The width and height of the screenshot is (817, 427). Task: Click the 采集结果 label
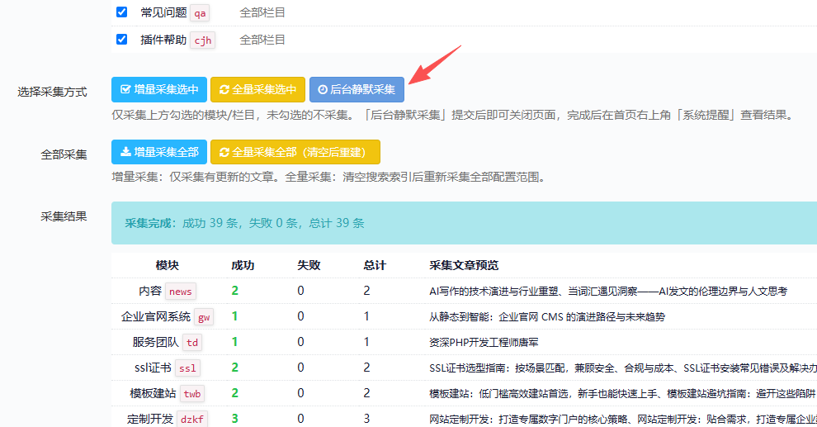coord(64,216)
